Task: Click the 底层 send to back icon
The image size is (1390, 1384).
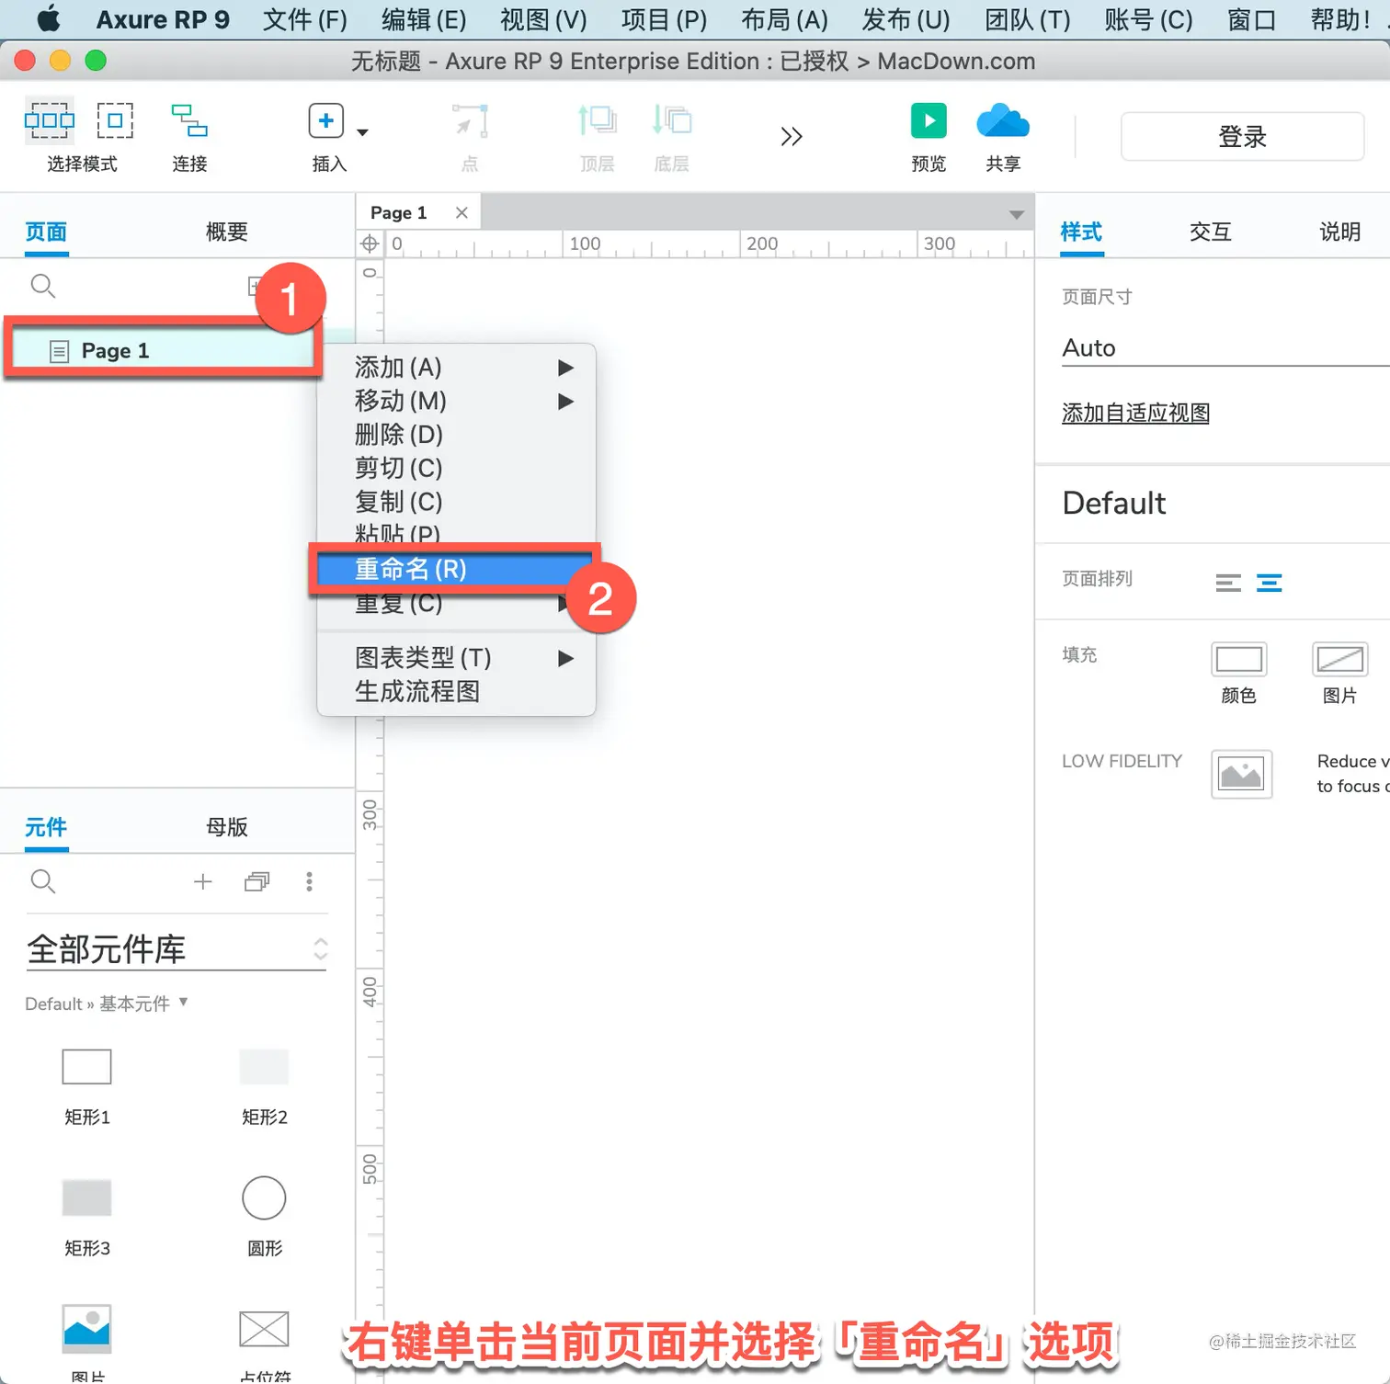Action: pyautogui.click(x=671, y=120)
